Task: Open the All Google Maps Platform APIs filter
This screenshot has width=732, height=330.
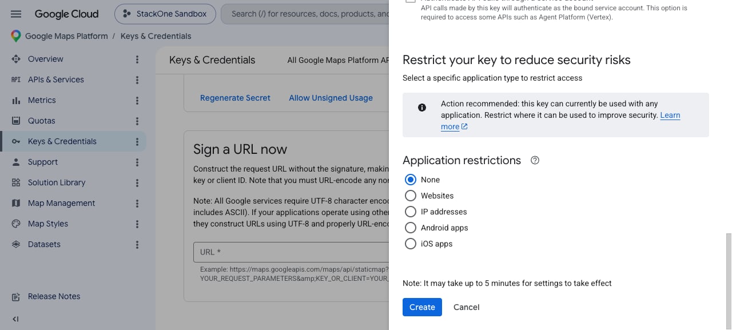Action: 337,60
